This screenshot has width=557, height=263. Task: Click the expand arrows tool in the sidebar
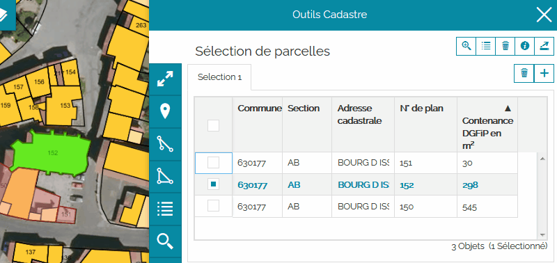coord(165,79)
